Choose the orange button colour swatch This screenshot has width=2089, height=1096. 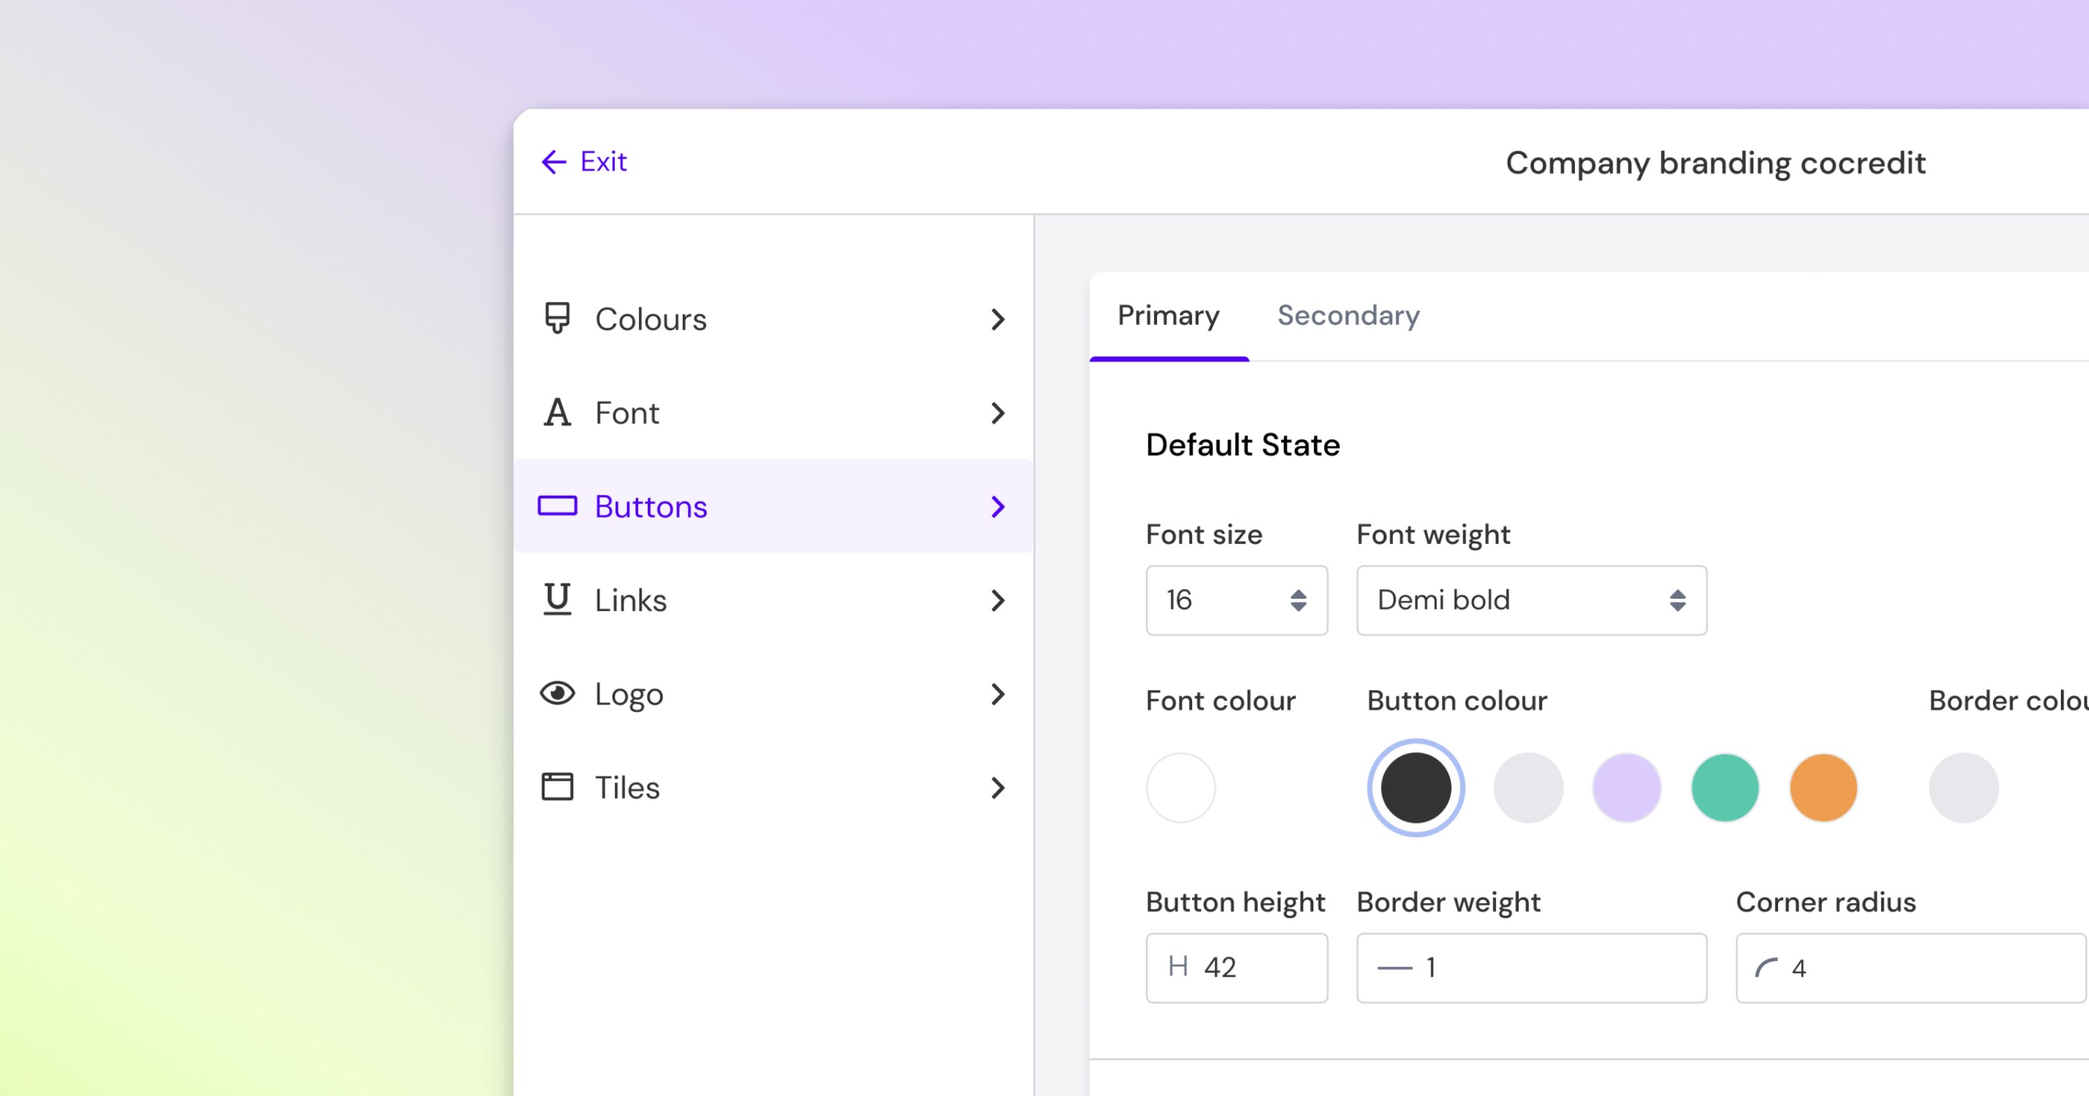tap(1823, 788)
